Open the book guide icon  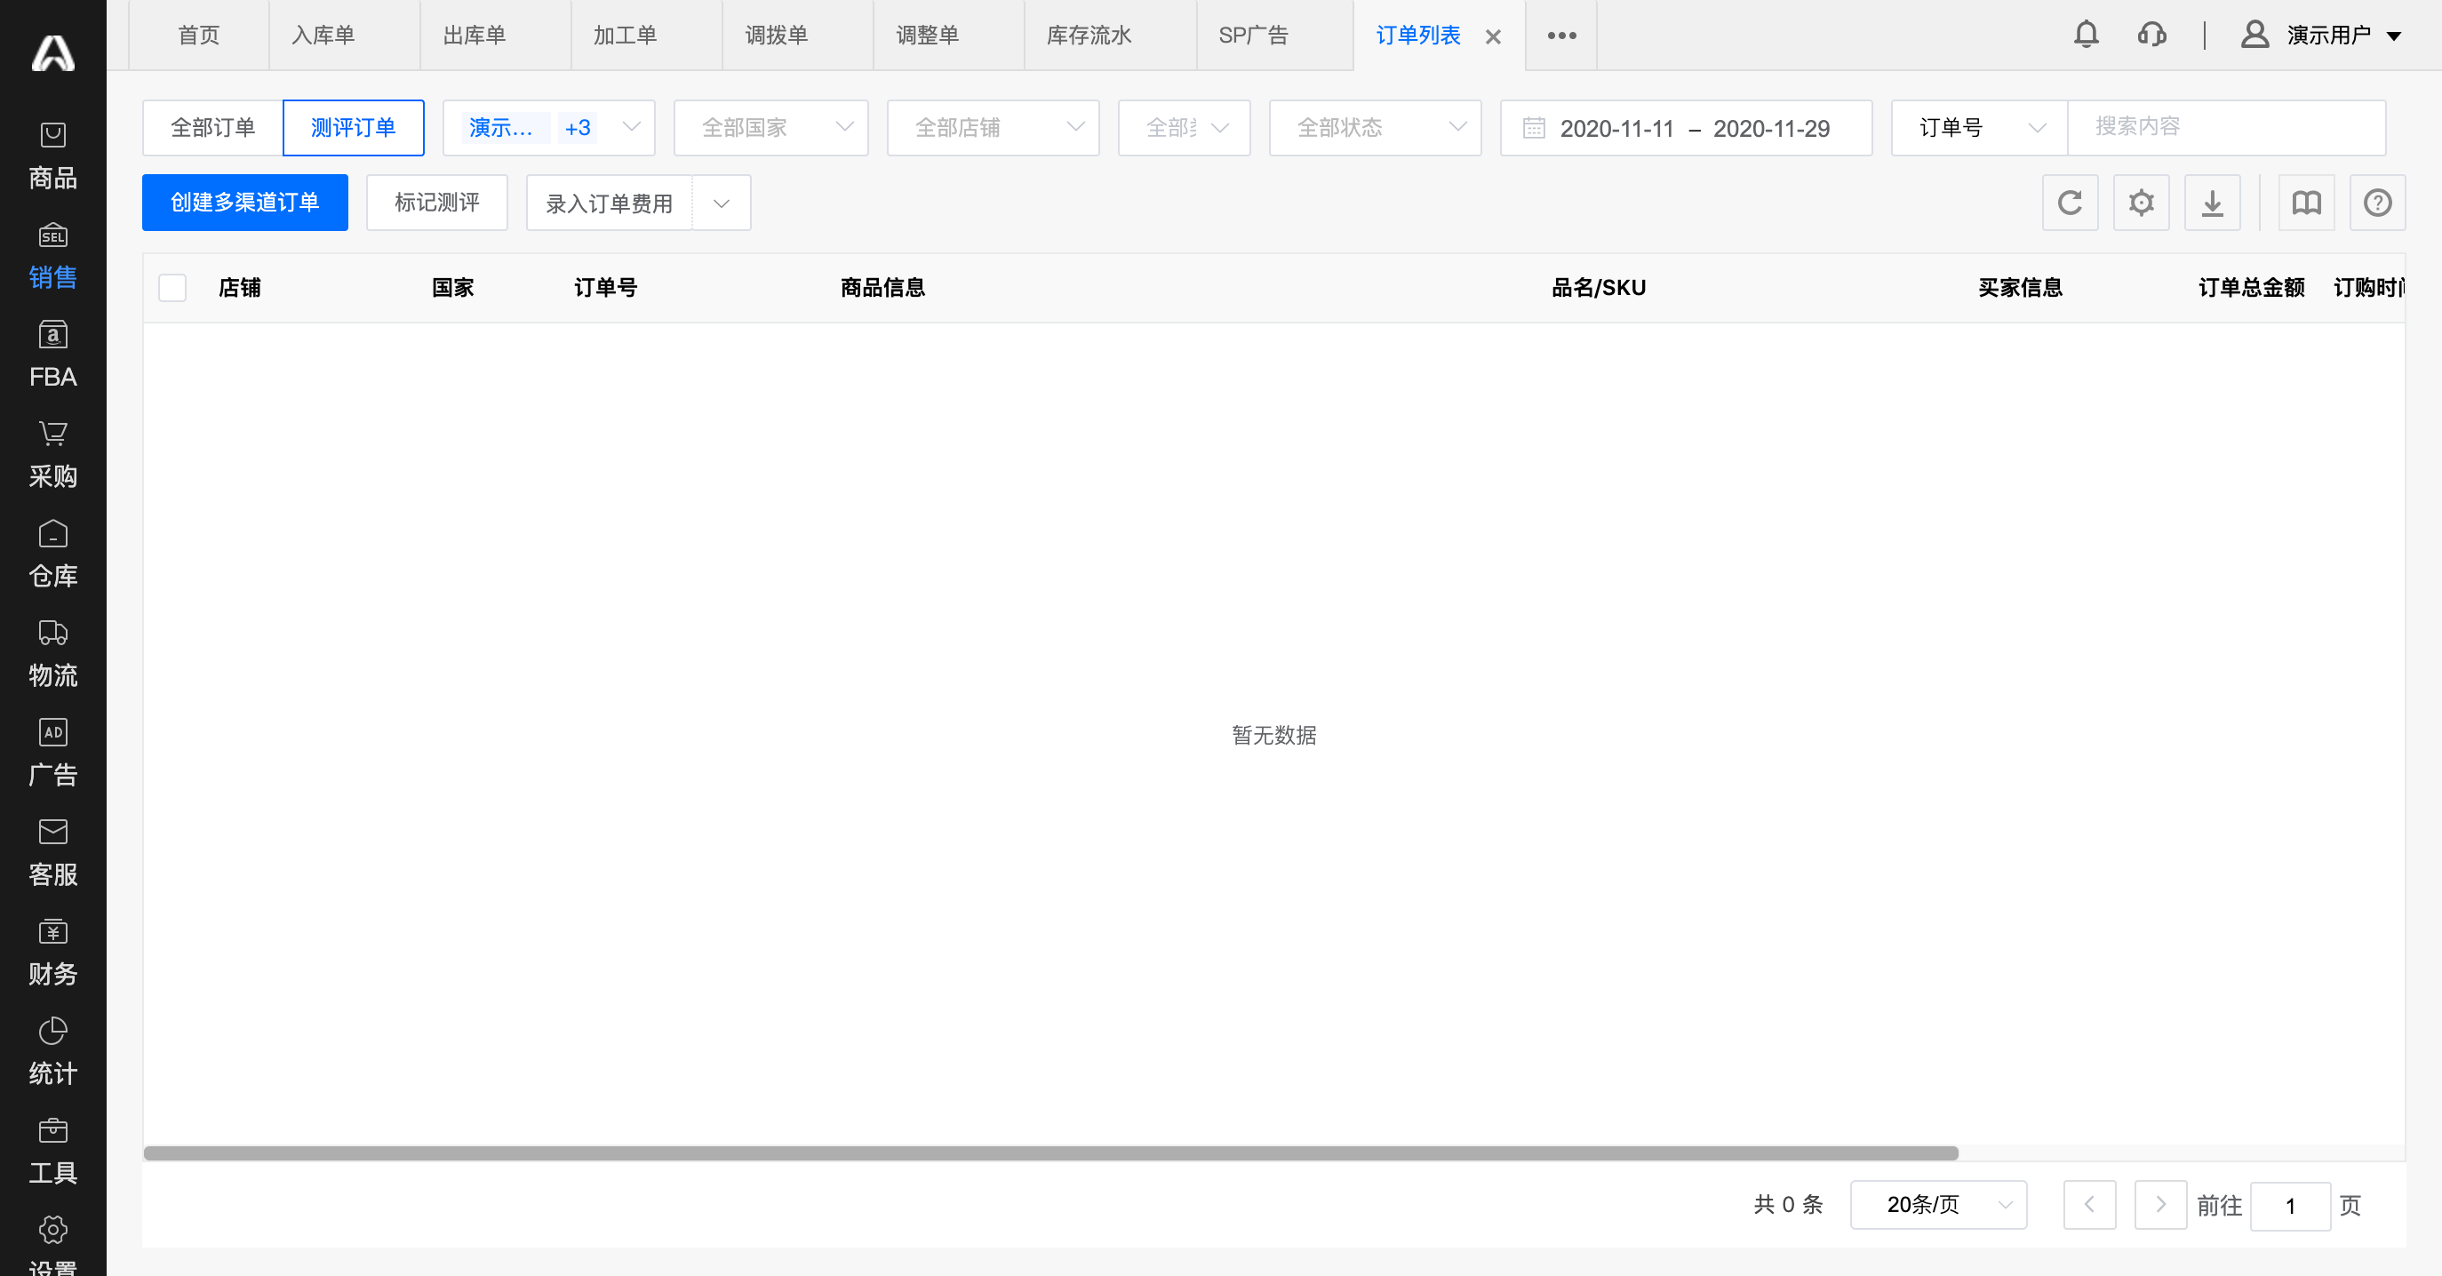click(x=2305, y=203)
